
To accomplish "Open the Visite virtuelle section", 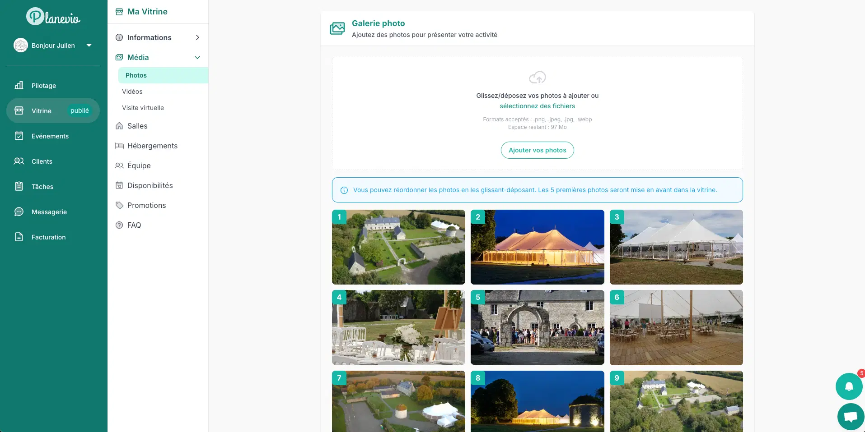I will 143,108.
